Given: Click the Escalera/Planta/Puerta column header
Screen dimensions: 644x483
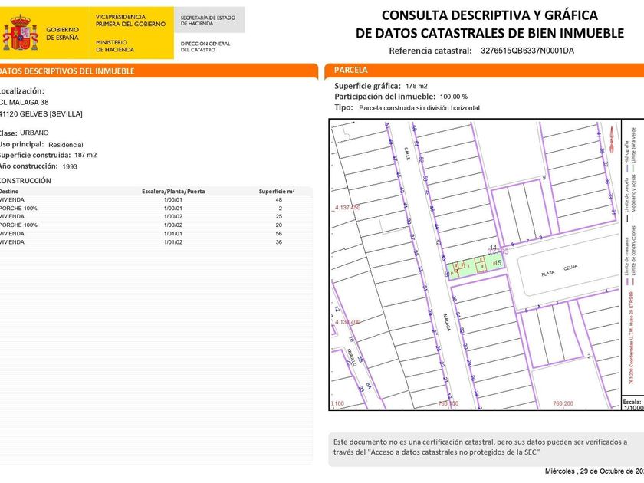Looking at the screenshot, I should pyautogui.click(x=173, y=192).
